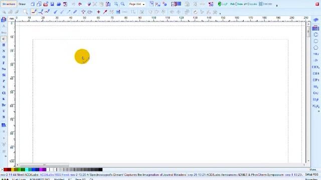321x180 pixels.
Task: Click the Set Bond Horizontally icon
Action: 90,12
